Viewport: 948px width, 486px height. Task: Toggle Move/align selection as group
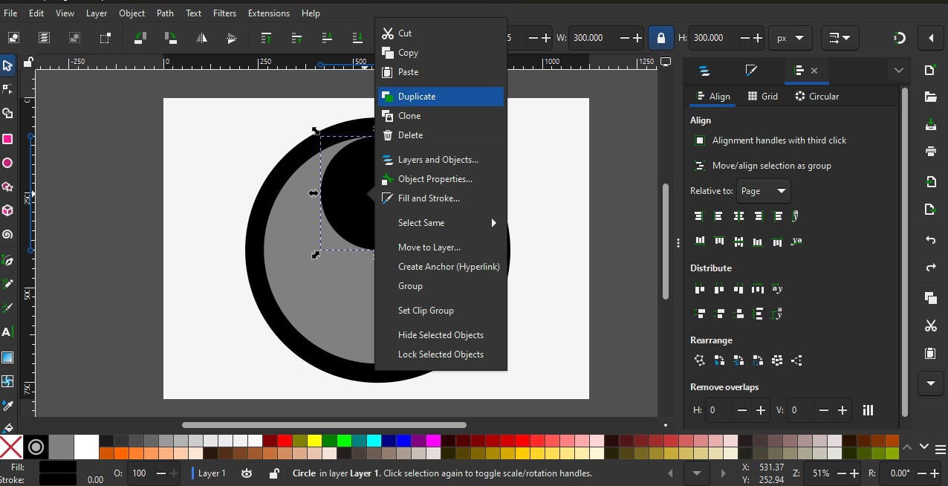pos(700,166)
